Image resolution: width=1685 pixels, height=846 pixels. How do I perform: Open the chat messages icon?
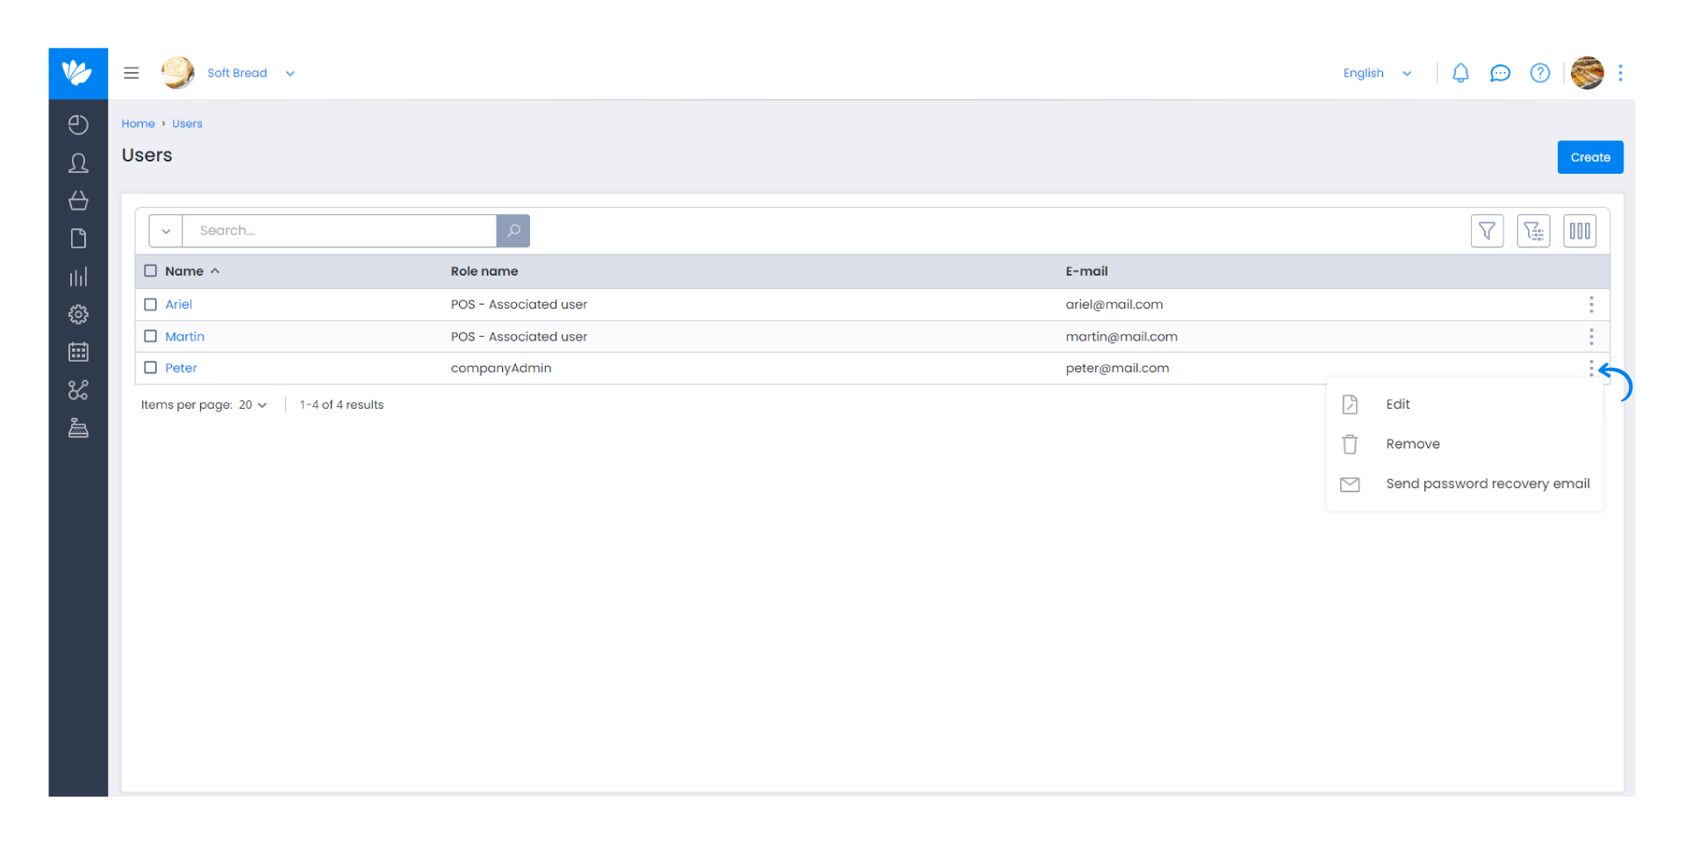(x=1500, y=73)
